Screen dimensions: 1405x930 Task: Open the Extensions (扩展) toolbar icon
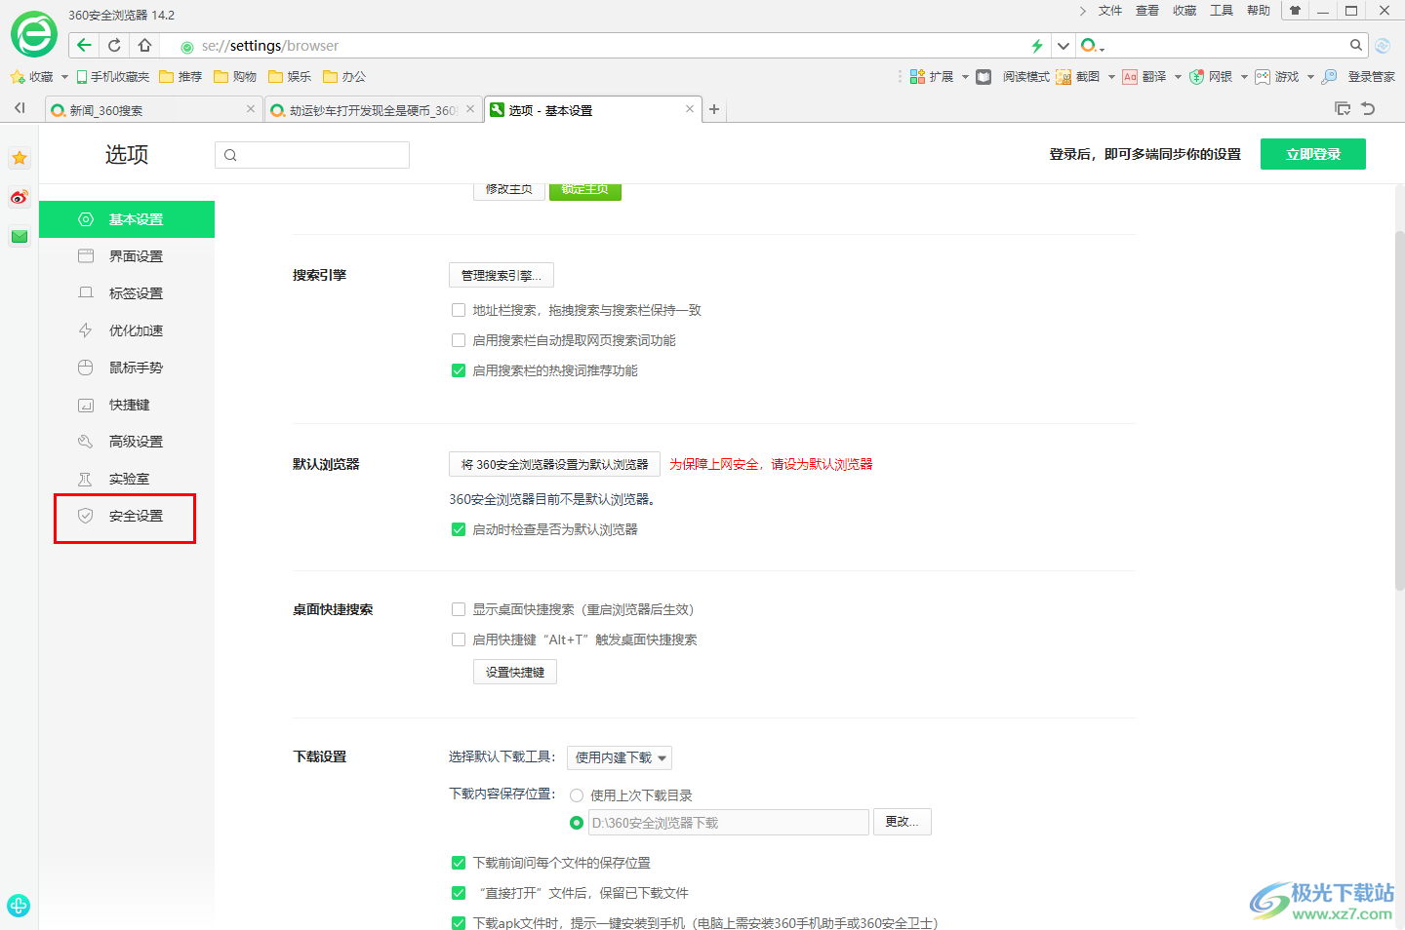click(x=917, y=76)
